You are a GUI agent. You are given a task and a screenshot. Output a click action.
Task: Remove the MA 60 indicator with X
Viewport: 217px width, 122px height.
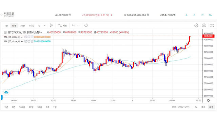(32, 41)
